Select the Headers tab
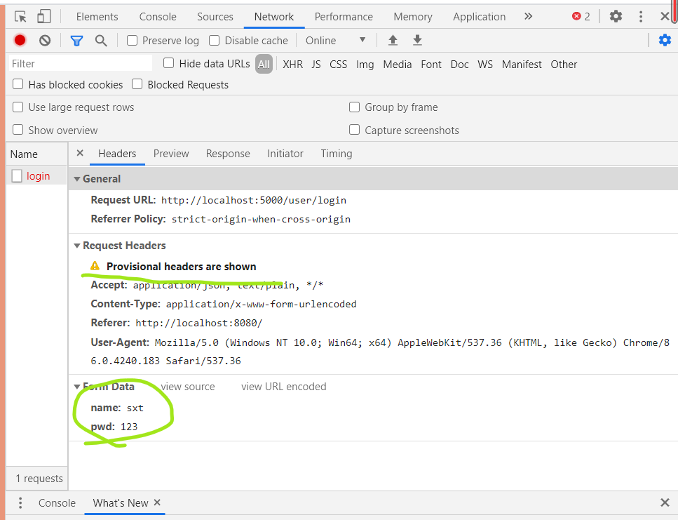The width and height of the screenshot is (678, 520). tap(117, 154)
